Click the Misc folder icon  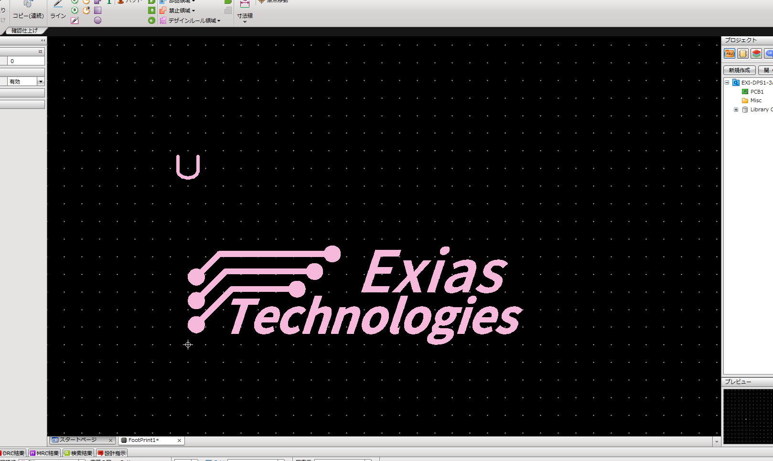(745, 100)
